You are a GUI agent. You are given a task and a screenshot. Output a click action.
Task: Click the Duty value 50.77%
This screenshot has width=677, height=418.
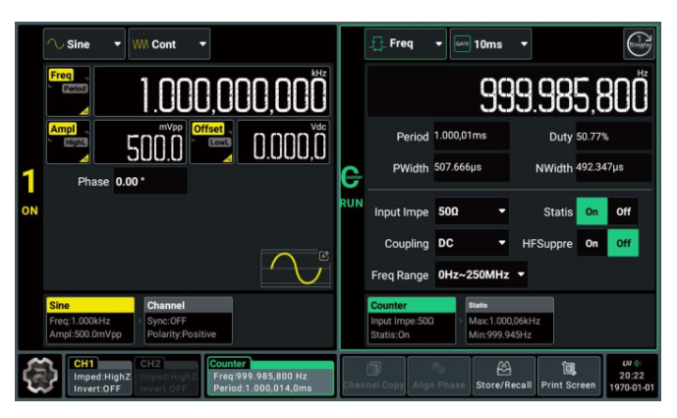(613, 137)
